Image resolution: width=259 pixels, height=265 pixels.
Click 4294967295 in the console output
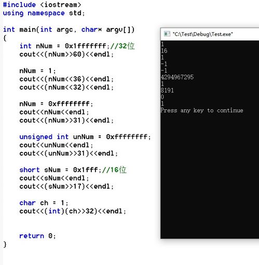pyautogui.click(x=177, y=77)
